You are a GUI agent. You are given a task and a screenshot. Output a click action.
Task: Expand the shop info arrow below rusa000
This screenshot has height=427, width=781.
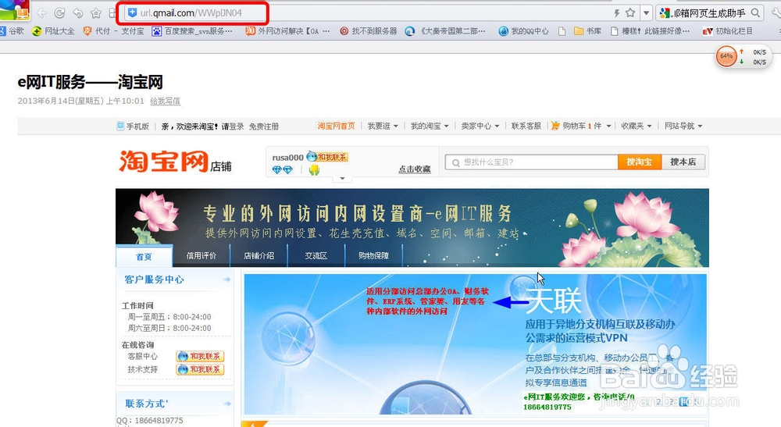pyautogui.click(x=342, y=178)
